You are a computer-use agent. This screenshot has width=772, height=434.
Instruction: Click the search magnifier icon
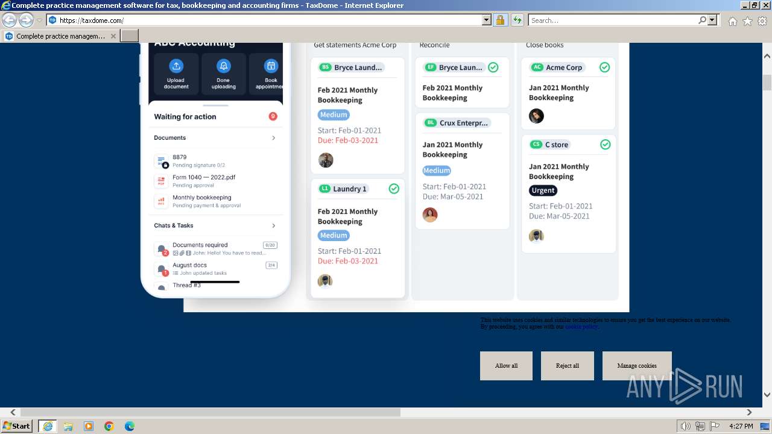702,20
